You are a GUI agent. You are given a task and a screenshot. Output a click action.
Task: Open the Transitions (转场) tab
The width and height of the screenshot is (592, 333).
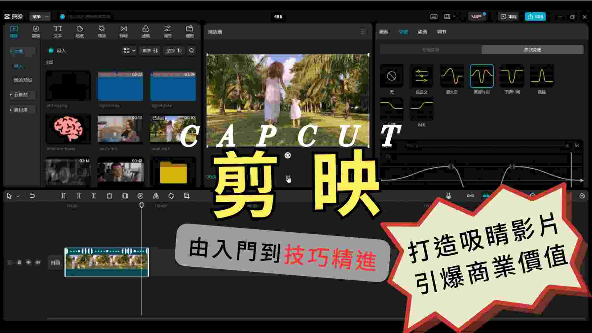(124, 31)
